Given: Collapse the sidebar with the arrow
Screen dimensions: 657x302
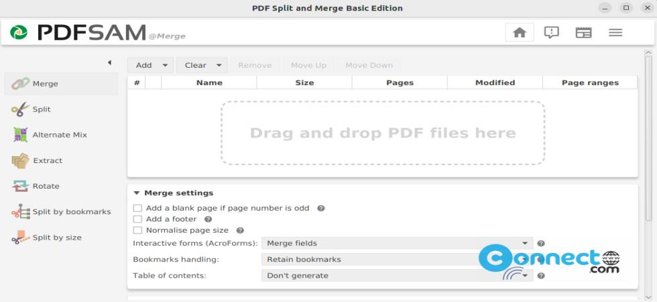Looking at the screenshot, I should [109, 62].
